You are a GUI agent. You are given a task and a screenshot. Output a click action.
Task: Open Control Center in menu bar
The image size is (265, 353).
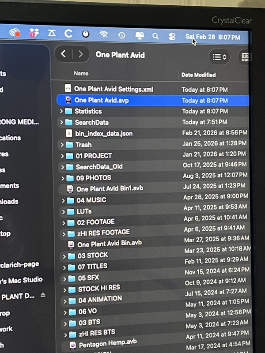tap(172, 37)
